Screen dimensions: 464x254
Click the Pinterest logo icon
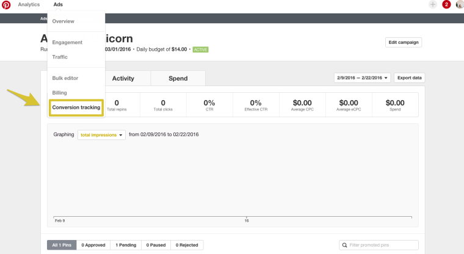[x=6, y=5]
